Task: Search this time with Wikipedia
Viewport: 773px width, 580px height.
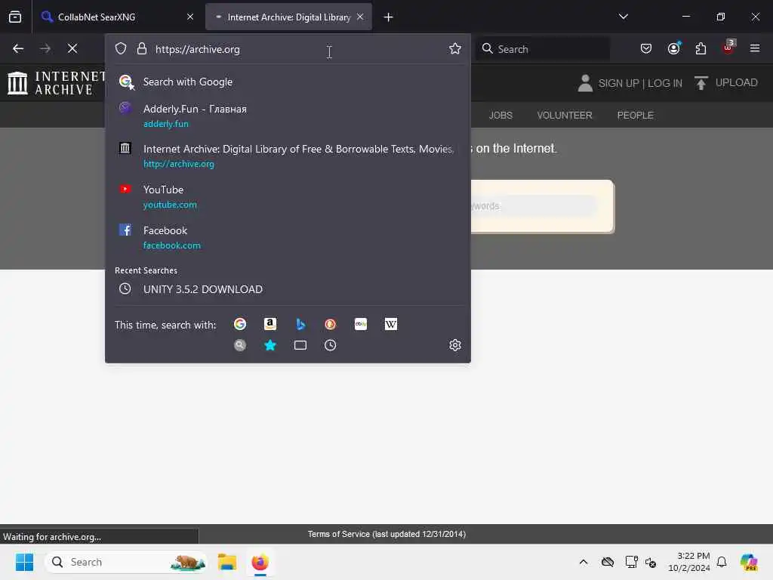Action: coord(391,324)
